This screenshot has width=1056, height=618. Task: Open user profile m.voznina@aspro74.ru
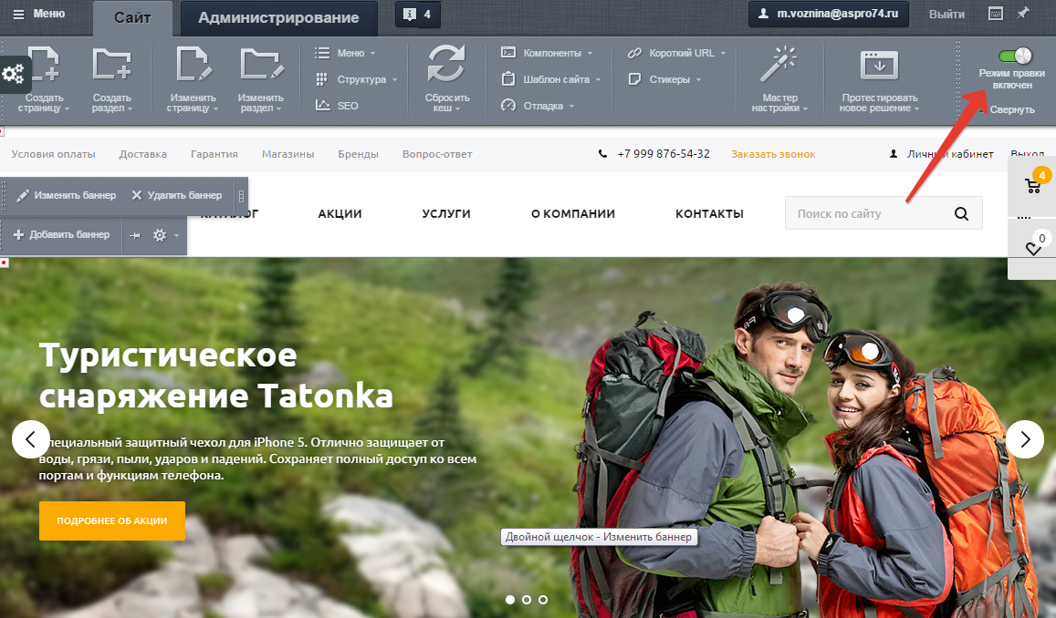[829, 14]
